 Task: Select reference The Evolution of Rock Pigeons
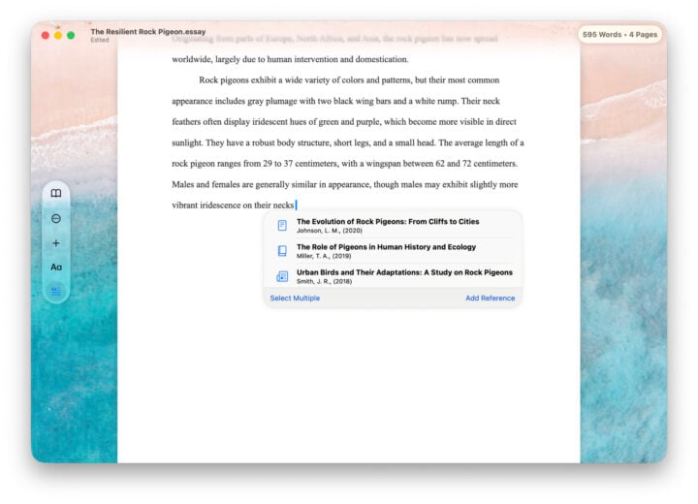point(393,225)
